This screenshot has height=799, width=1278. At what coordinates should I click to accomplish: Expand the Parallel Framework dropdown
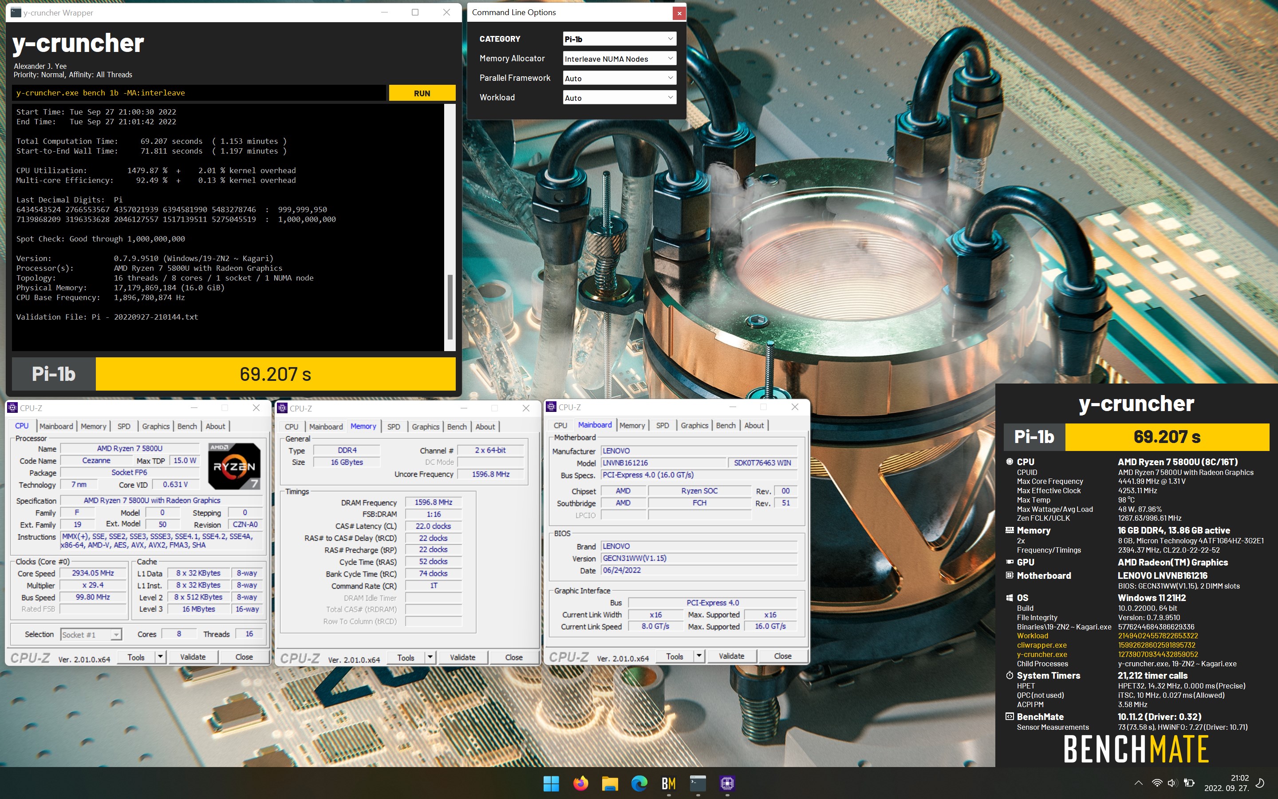[x=619, y=78]
